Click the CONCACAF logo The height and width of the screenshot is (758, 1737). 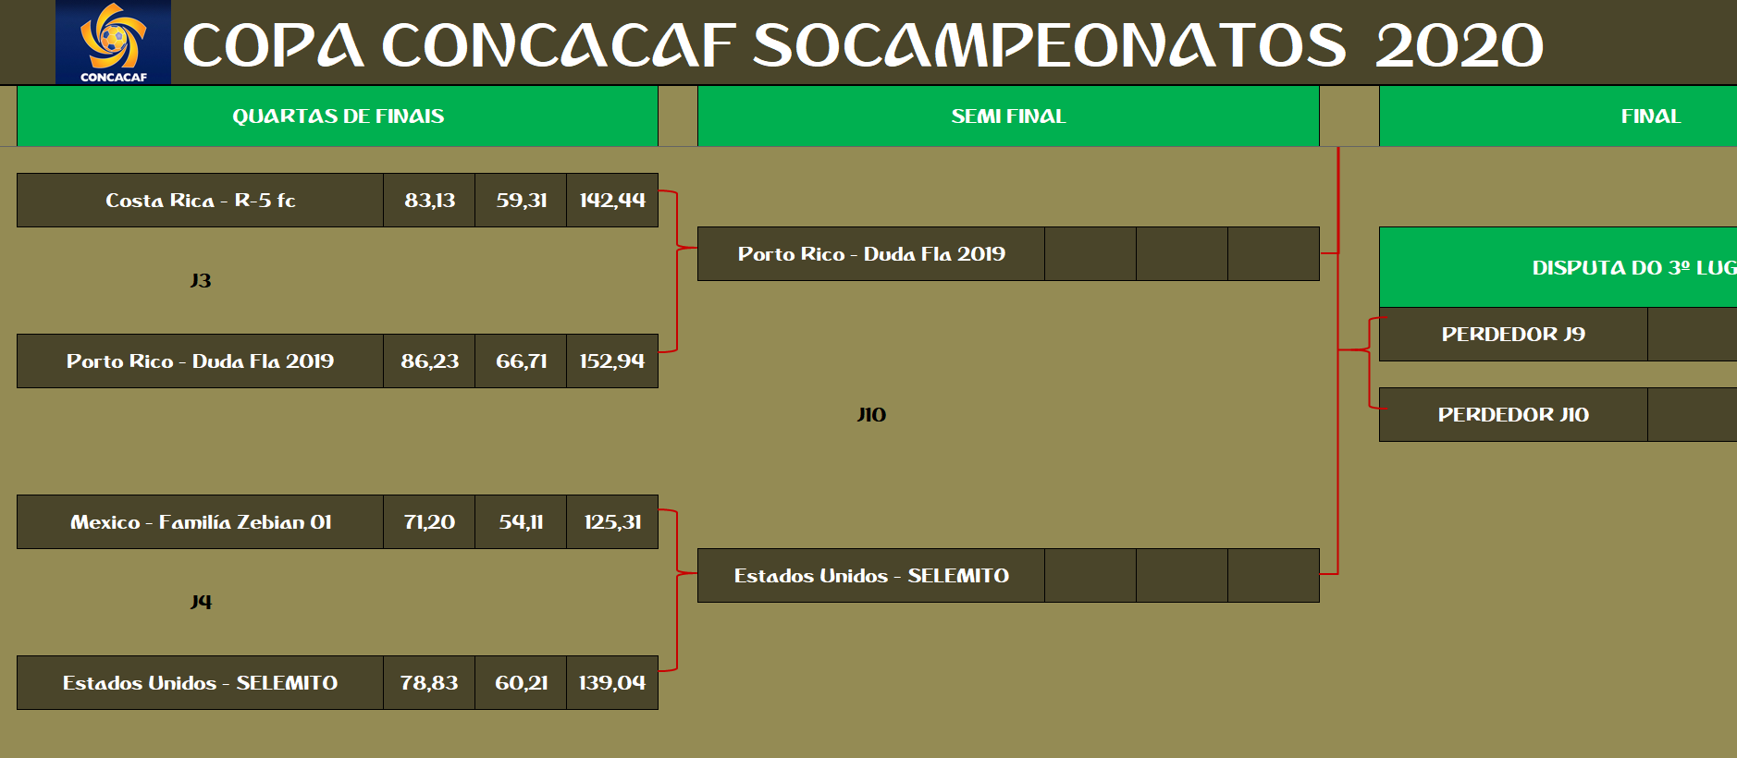coord(113,43)
